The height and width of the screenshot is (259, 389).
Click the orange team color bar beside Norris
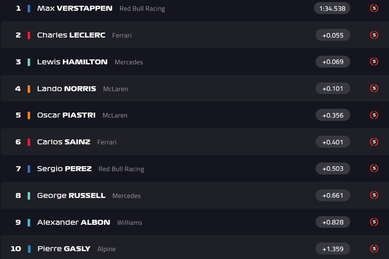pyautogui.click(x=29, y=89)
